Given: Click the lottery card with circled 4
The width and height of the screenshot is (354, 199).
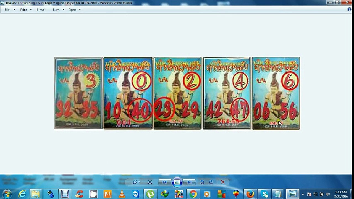Looking at the screenshot, I should 227,93.
